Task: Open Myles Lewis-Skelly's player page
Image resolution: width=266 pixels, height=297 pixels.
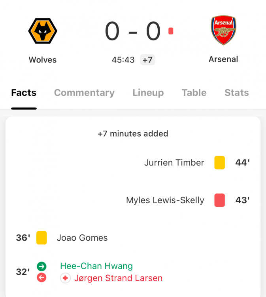Action: pos(165,200)
